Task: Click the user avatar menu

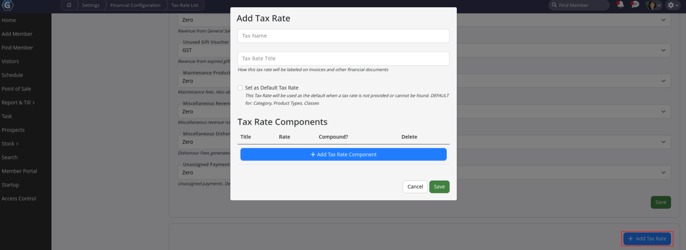Action: [653, 5]
